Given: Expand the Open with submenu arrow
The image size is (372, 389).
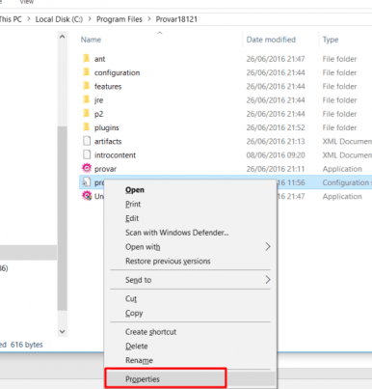Looking at the screenshot, I should pos(268,247).
